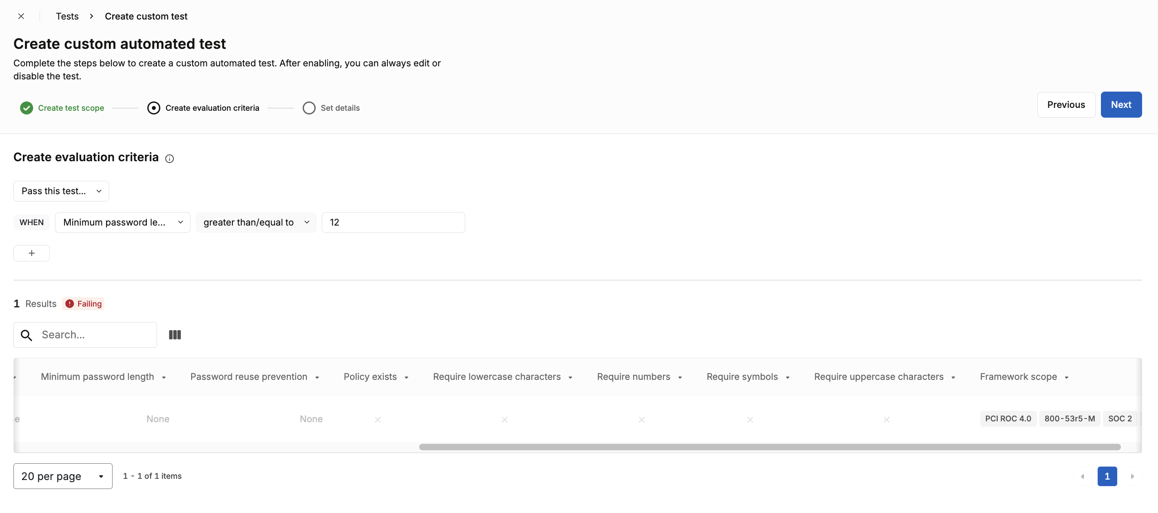
Task: Open the Pass this test dropdown
Action: click(x=61, y=191)
